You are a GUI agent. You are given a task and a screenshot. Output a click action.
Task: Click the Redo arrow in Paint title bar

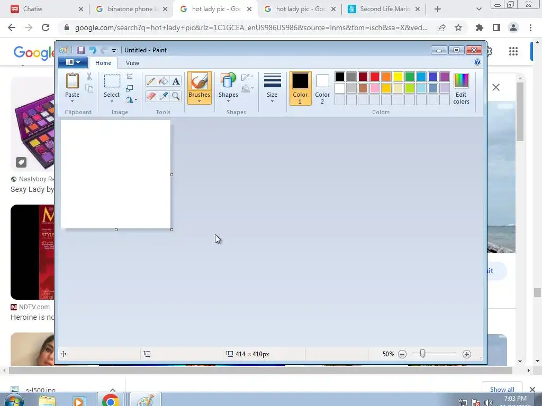point(104,50)
